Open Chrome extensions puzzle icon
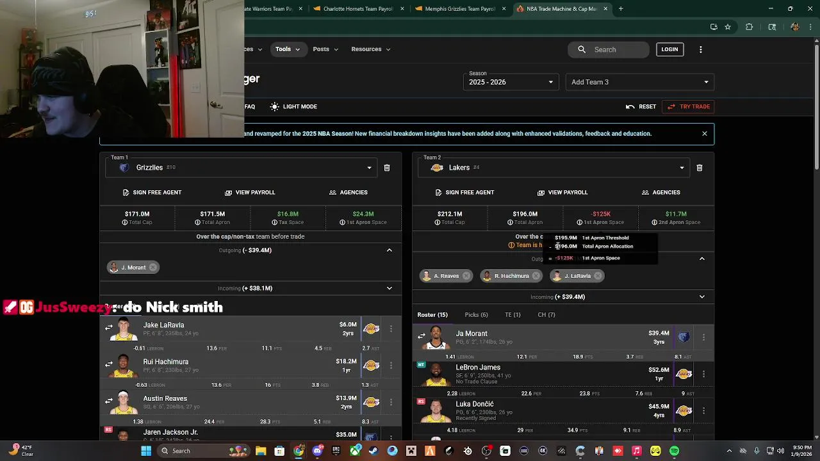 tap(749, 27)
